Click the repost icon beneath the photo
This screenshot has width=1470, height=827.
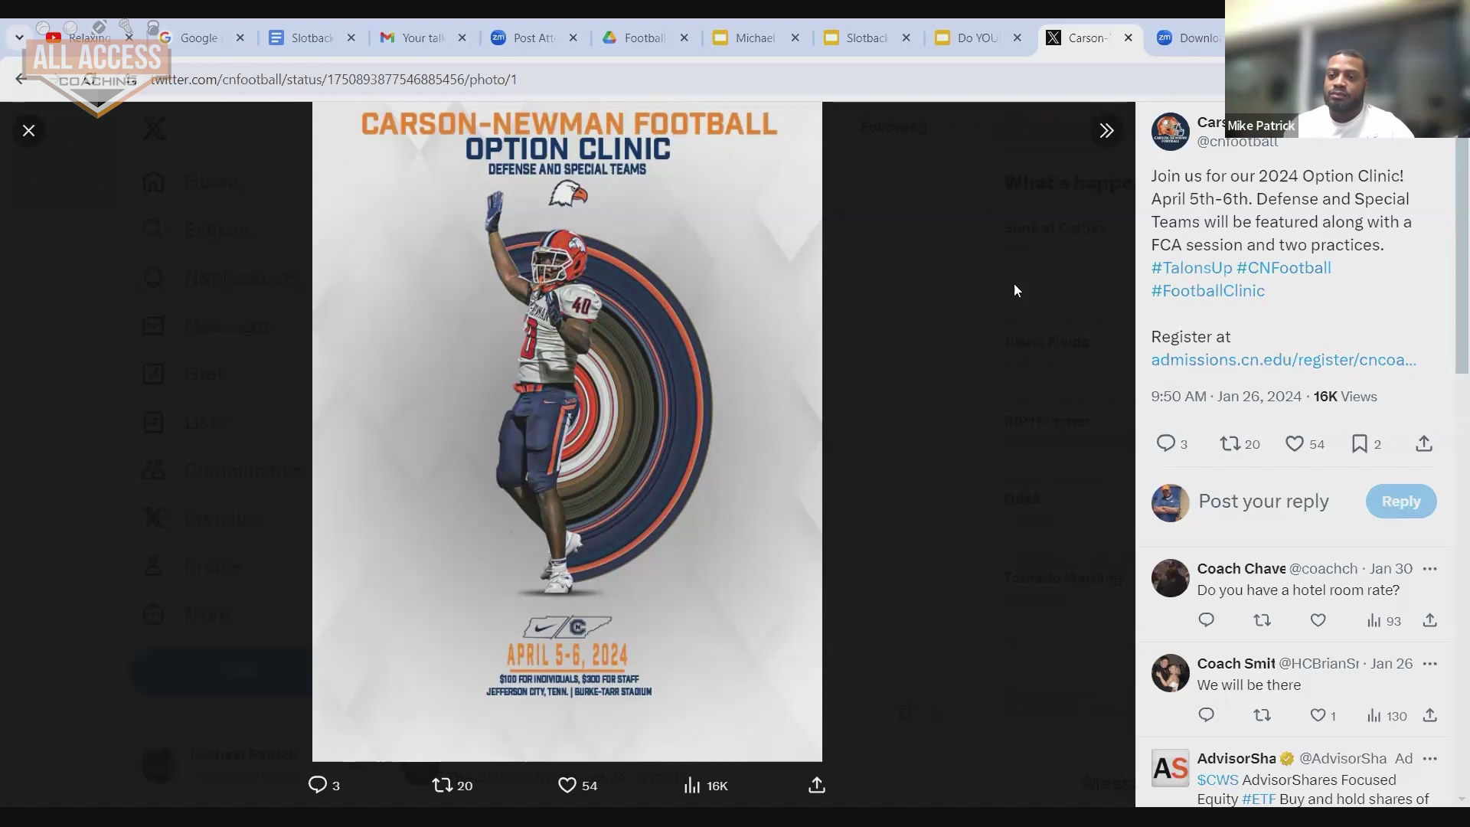point(442,785)
